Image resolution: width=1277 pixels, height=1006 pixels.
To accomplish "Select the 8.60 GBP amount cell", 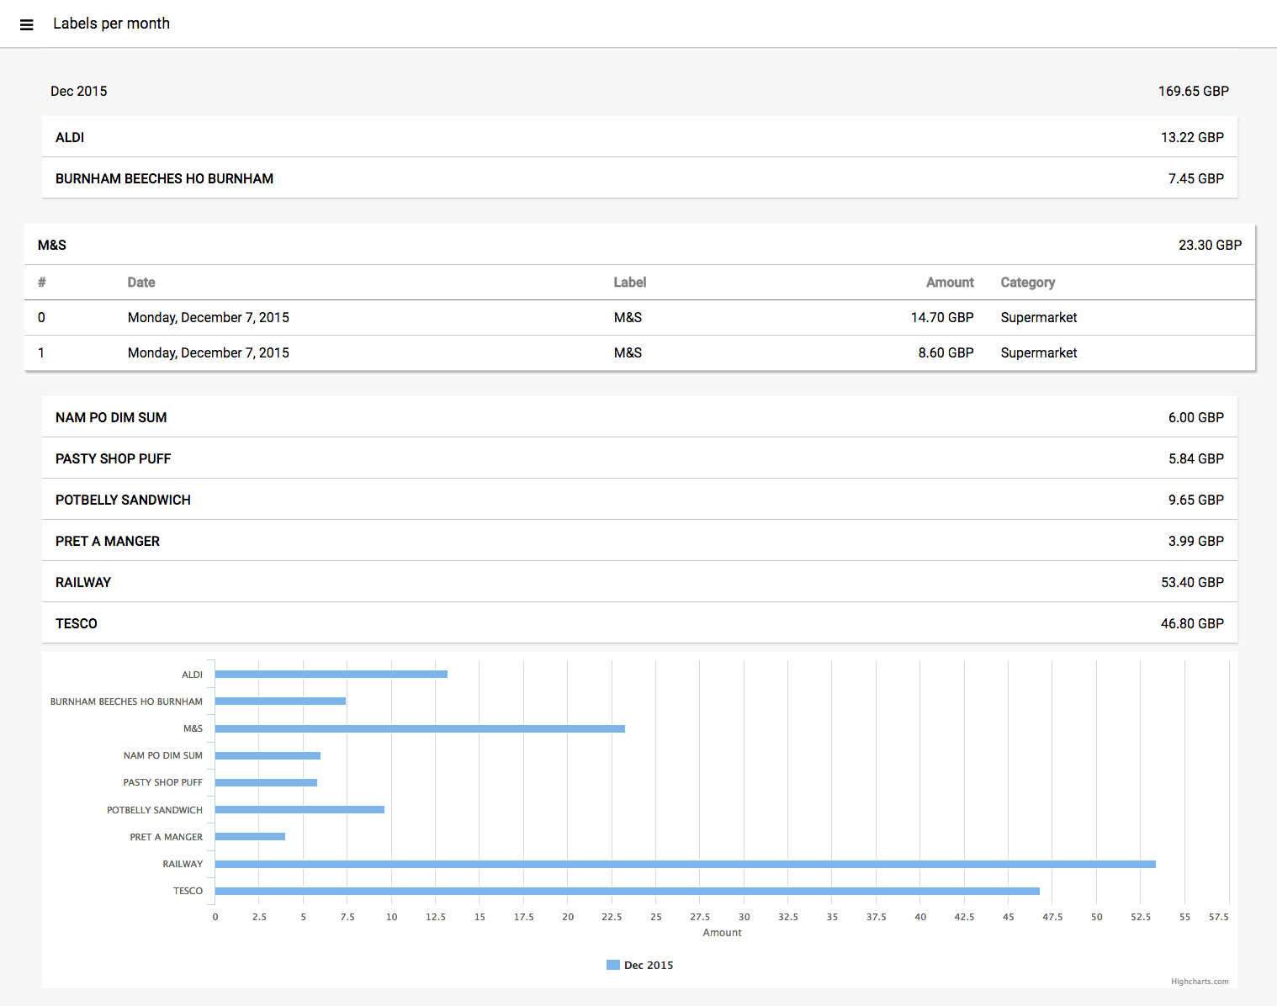I will tap(946, 352).
